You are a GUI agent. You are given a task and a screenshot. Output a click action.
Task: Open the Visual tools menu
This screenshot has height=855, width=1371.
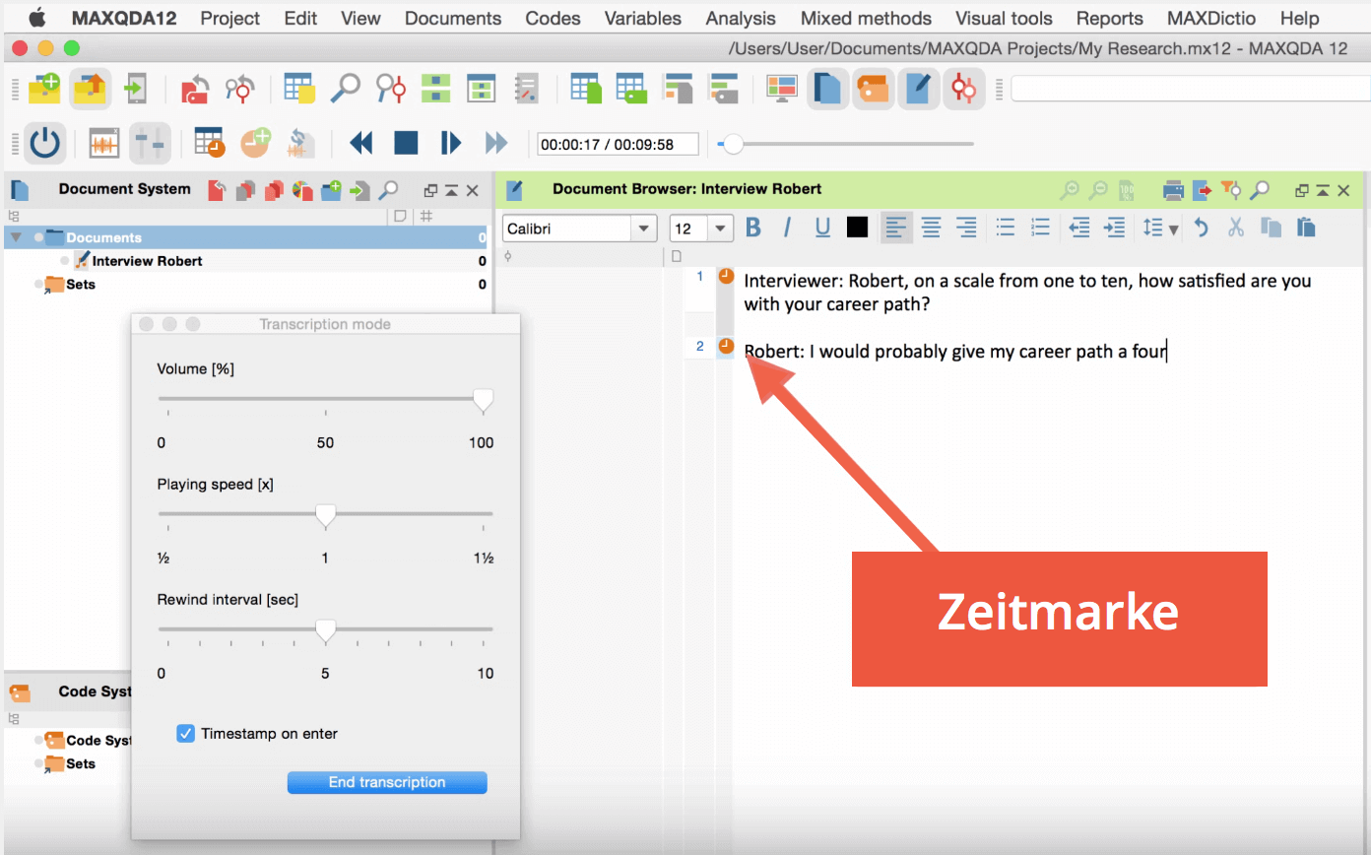click(1004, 18)
